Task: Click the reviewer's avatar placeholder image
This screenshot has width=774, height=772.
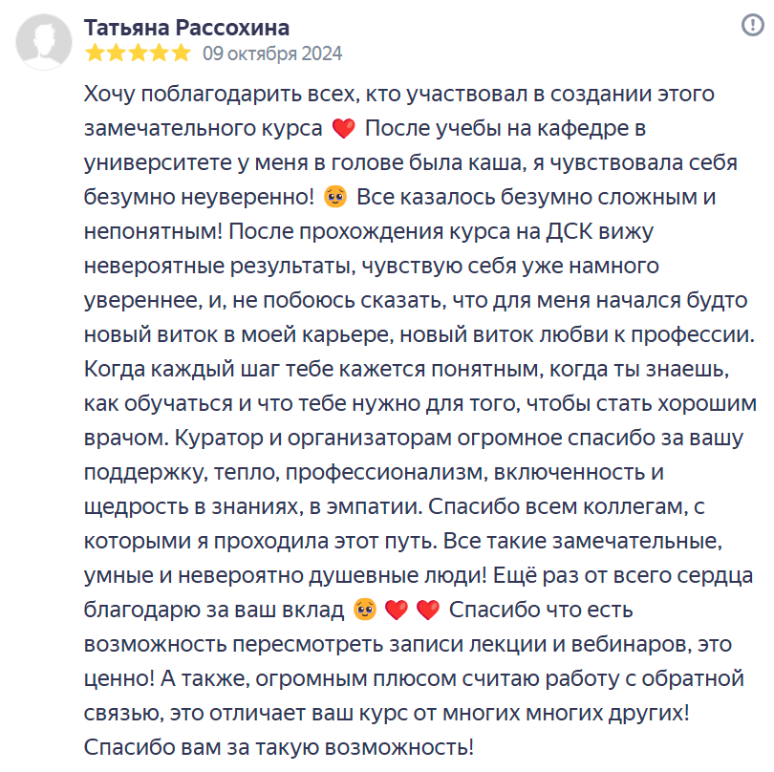Action: [44, 40]
